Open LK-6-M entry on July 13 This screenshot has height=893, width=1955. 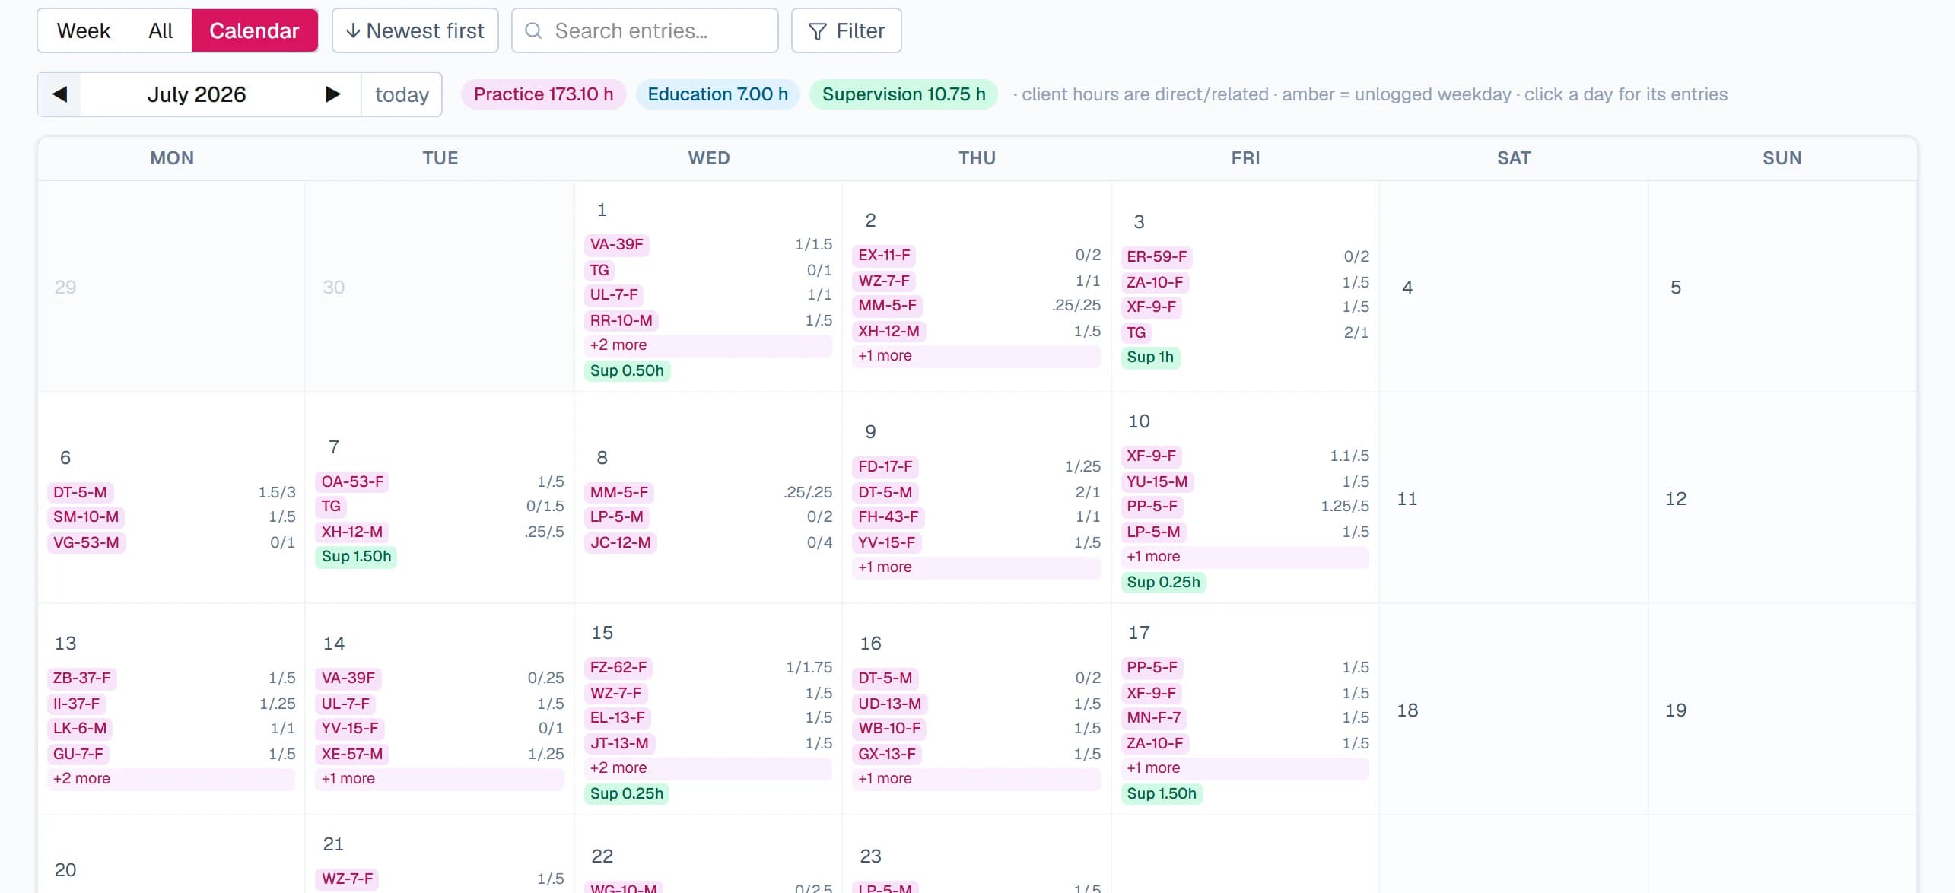pyautogui.click(x=80, y=729)
